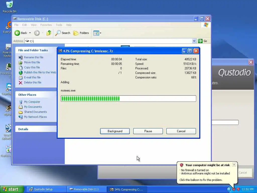This screenshot has width=257, height=193.
Task: Click the Forward arrow in Explorer toolbar
Action: coord(37,33)
